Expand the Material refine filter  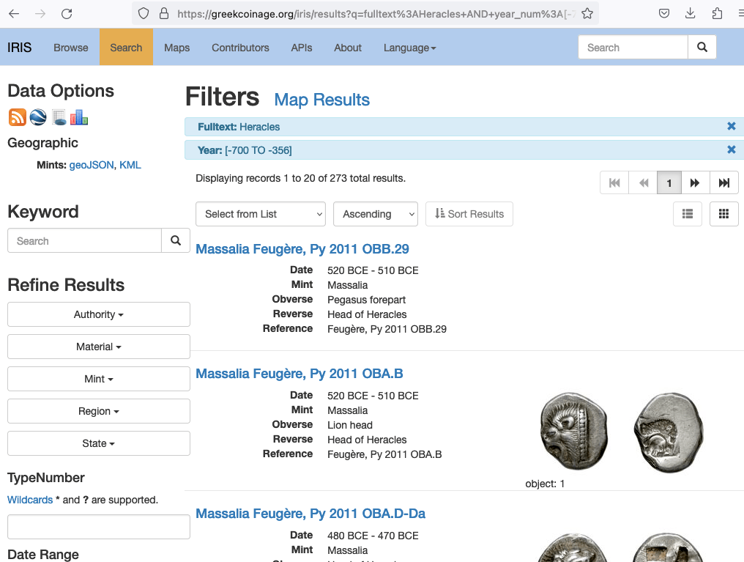99,347
